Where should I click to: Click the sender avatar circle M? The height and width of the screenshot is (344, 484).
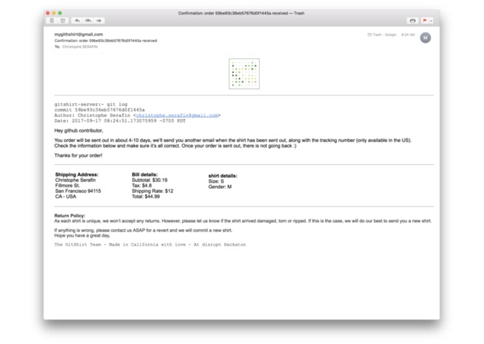(x=426, y=38)
